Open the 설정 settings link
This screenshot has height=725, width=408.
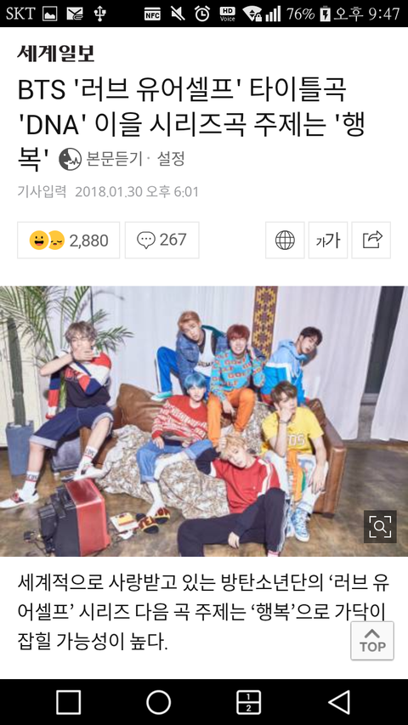pos(171,159)
